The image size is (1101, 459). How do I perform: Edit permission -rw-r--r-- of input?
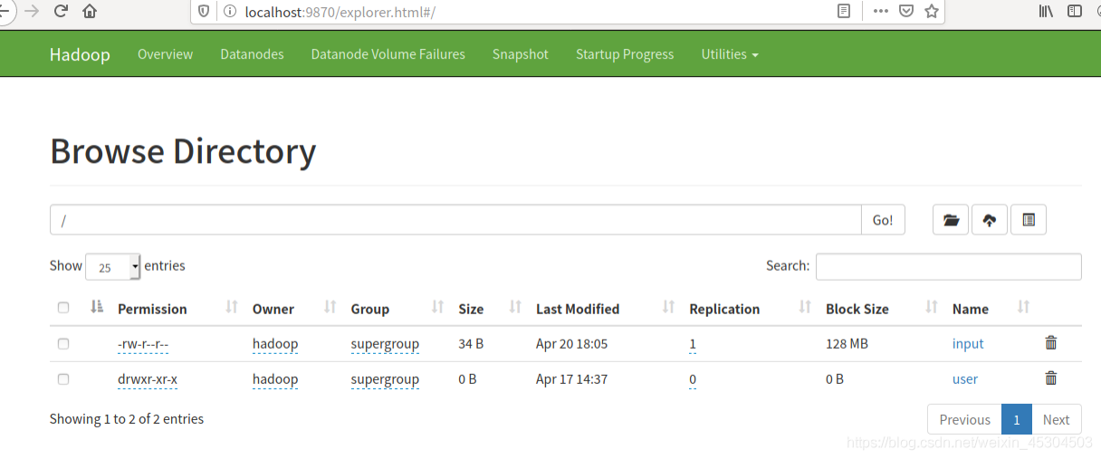(x=143, y=344)
